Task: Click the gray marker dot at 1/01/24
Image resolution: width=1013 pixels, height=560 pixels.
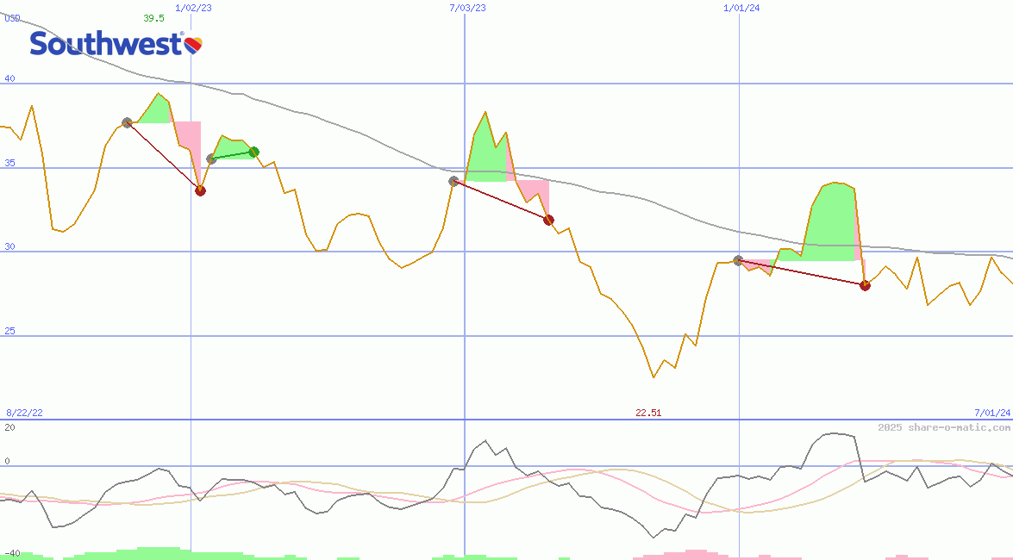Action: click(739, 260)
